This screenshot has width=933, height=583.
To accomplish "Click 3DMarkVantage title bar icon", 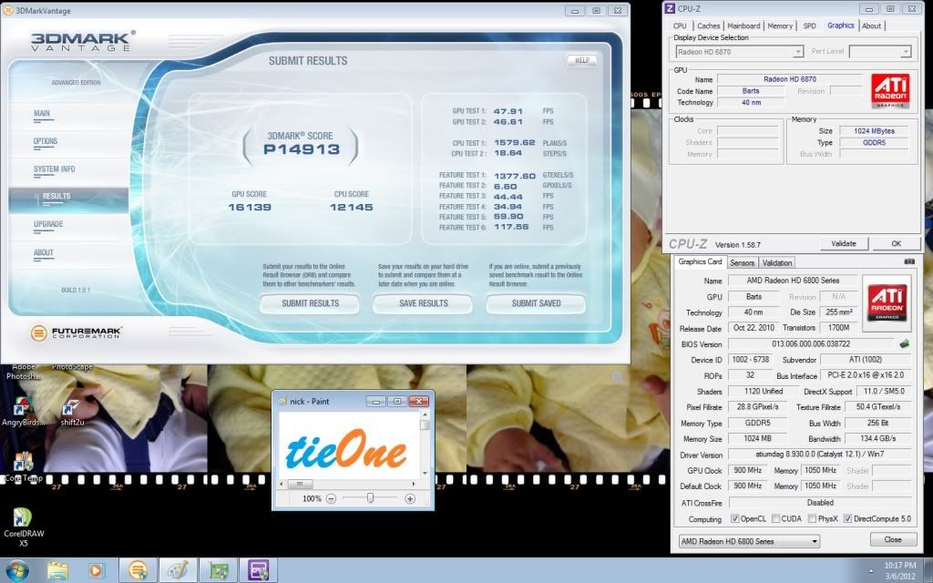I will (x=8, y=10).
